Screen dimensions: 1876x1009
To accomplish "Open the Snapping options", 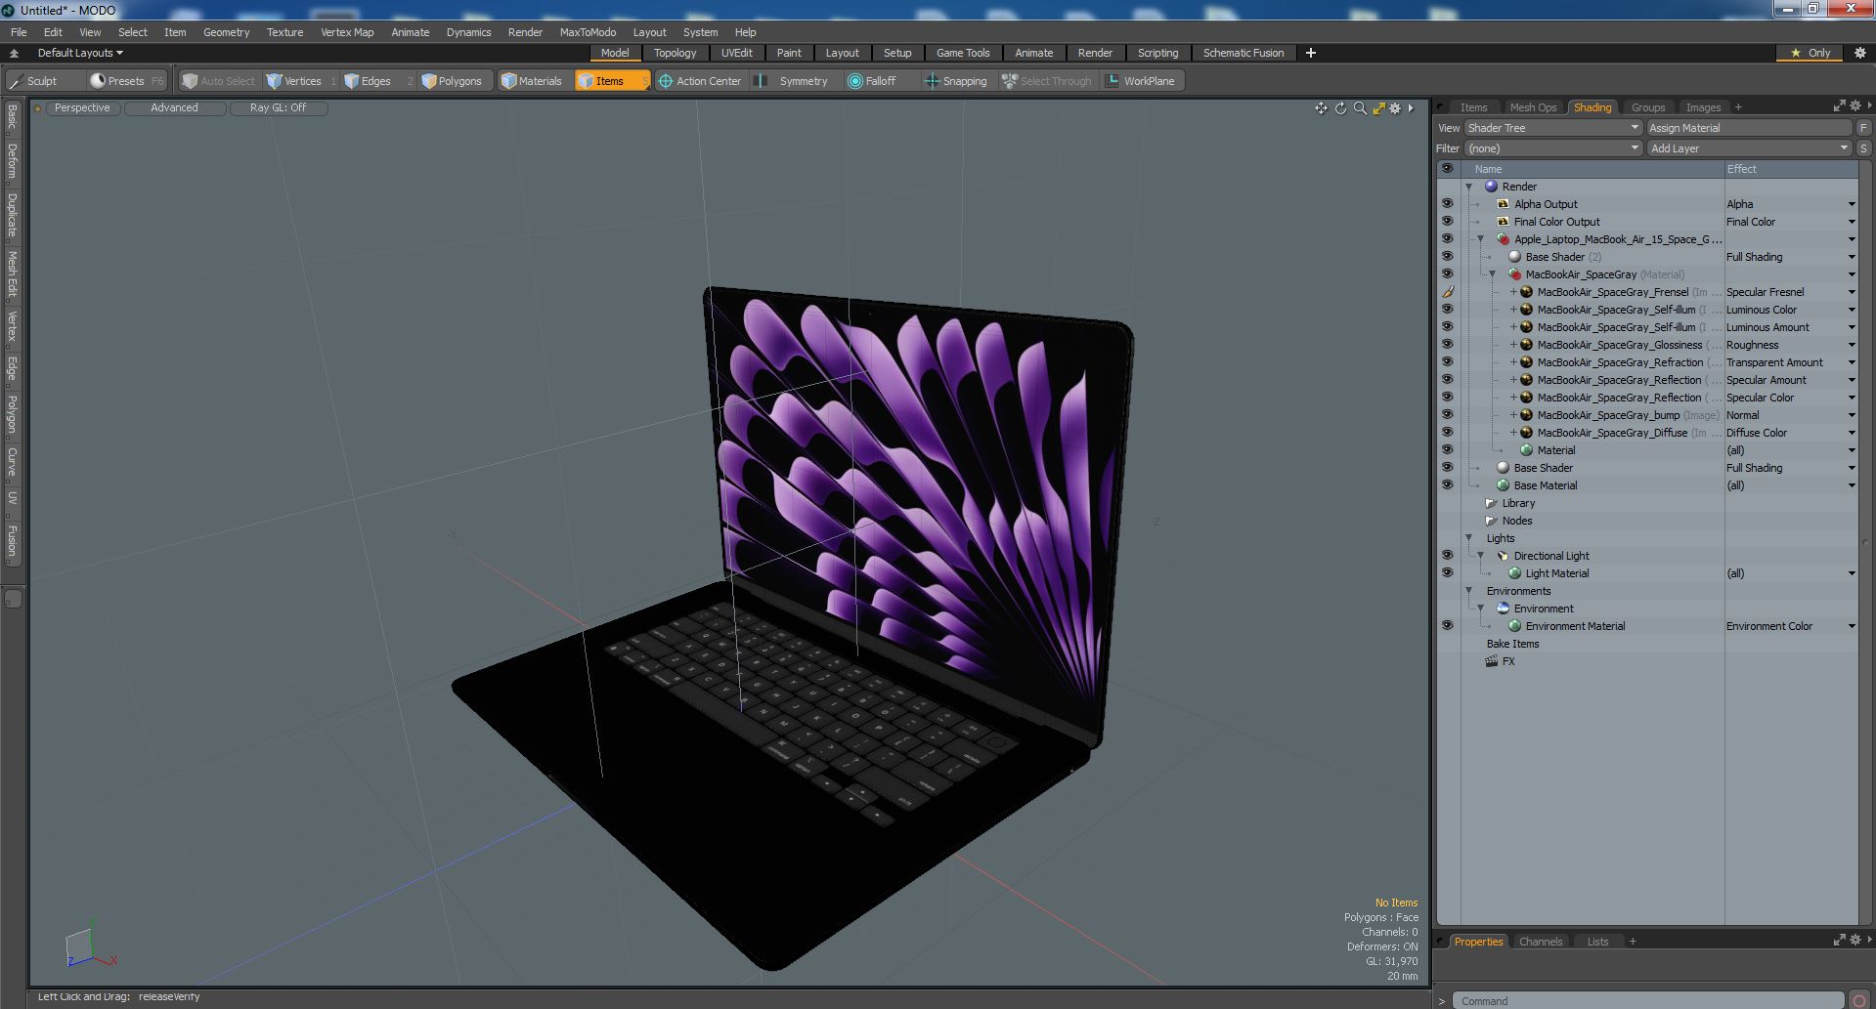I will click(x=956, y=81).
